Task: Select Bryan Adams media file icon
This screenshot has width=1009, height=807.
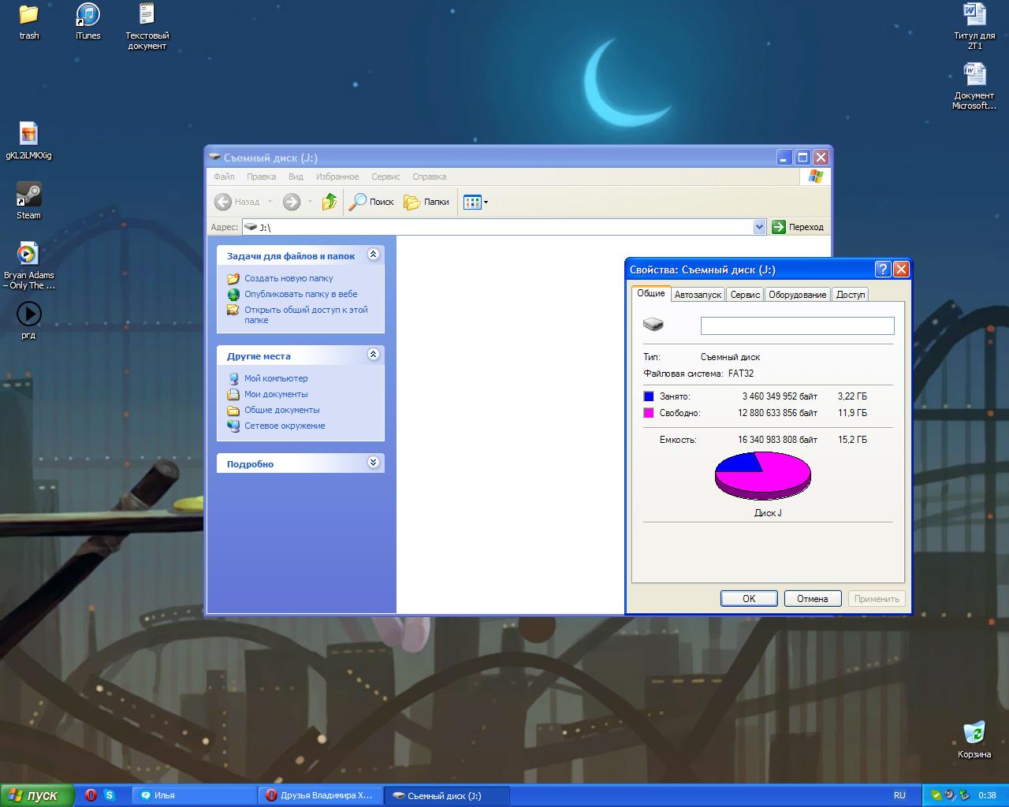Action: (x=28, y=266)
